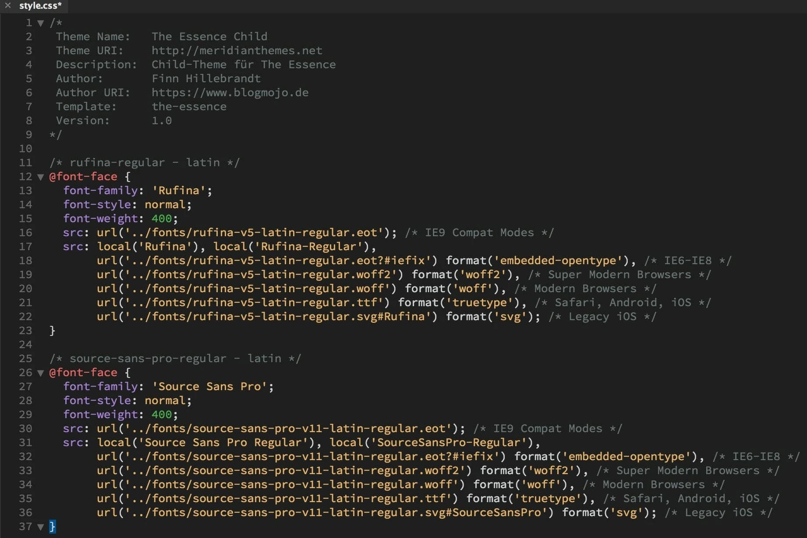This screenshot has height=538, width=807.
Task: Collapse the Rufina @font-face rule
Action: (x=41, y=177)
